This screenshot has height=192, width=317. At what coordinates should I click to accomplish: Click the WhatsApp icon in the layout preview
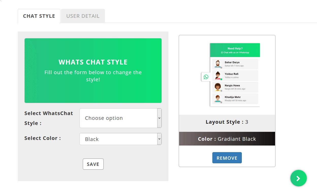click(206, 77)
